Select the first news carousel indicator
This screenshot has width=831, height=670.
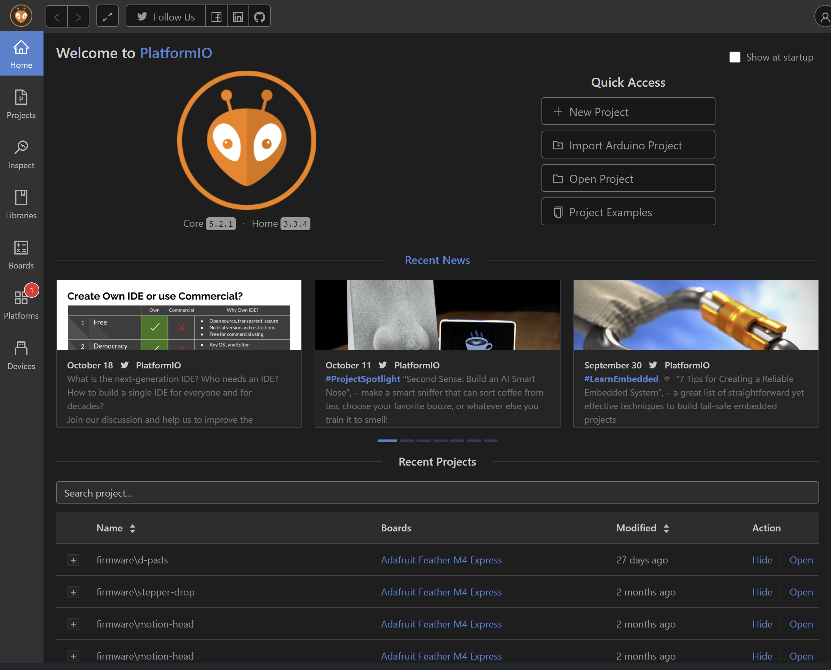point(387,441)
